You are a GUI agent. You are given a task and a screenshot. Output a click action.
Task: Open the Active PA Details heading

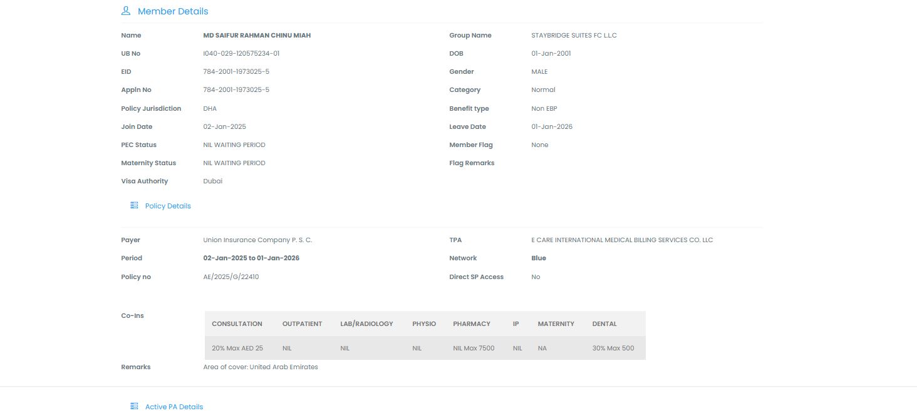point(174,407)
